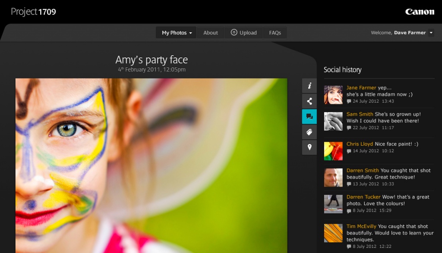The image size is (442, 253).
Task: Click the timestamp "13 July 2012 10:33"
Action: (x=373, y=184)
